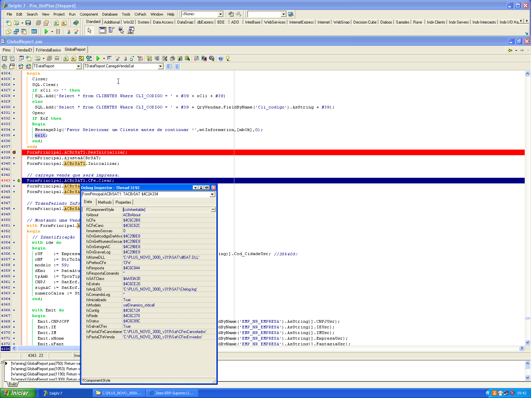Open the TDataReport.CarregaVendaSat method dropdown
The image size is (531, 398).
160,66
